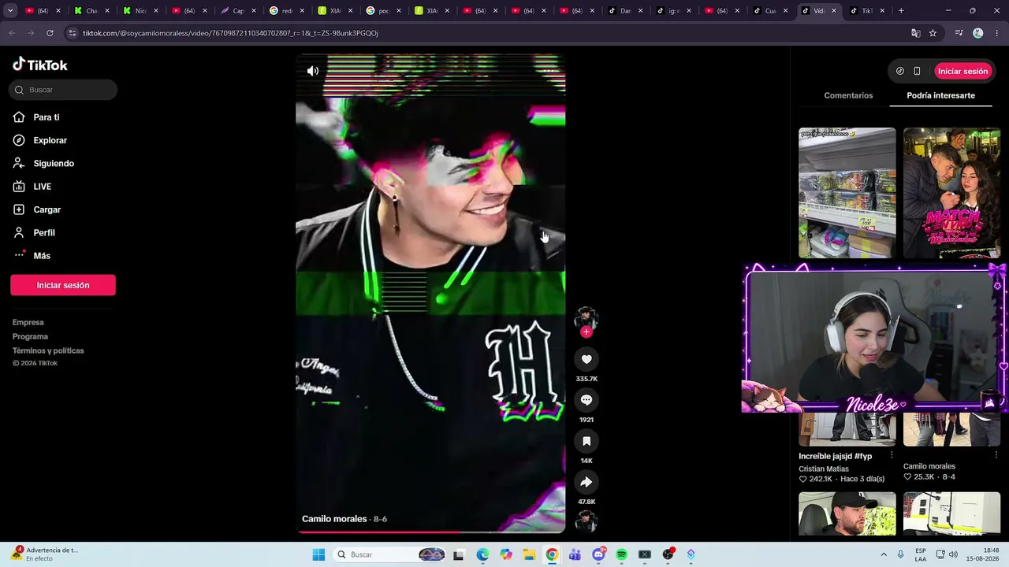Switch to the Comentarios tab
This screenshot has height=567, width=1009.
[x=848, y=95]
